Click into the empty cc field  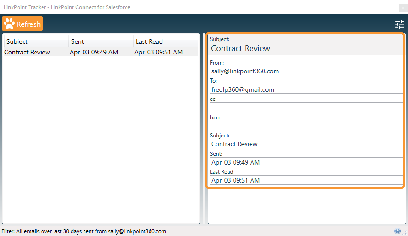click(306, 107)
